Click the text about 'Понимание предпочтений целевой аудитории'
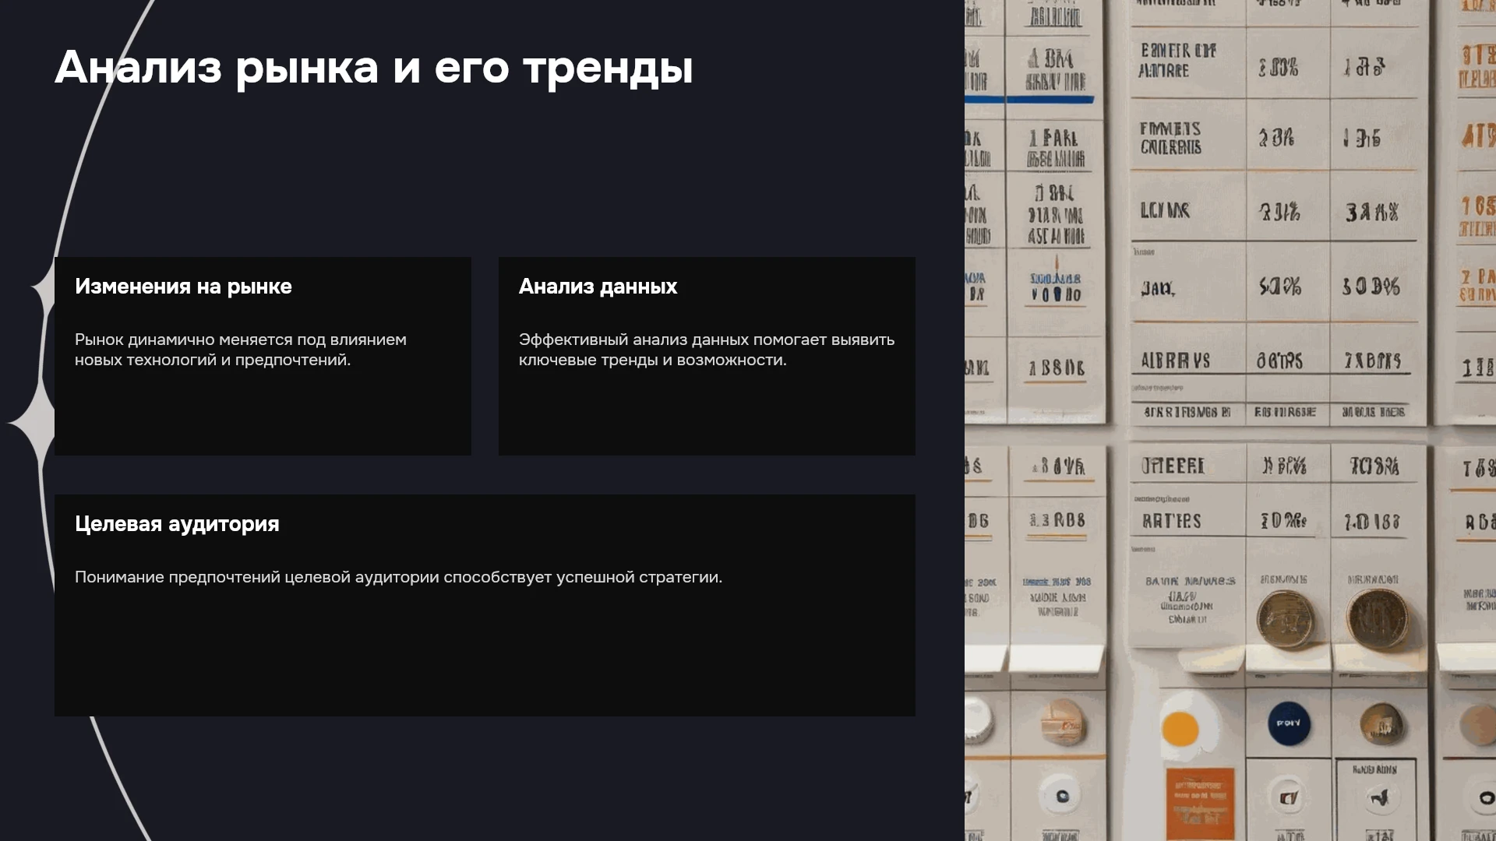Screen dimensions: 1496x841 [x=398, y=577]
